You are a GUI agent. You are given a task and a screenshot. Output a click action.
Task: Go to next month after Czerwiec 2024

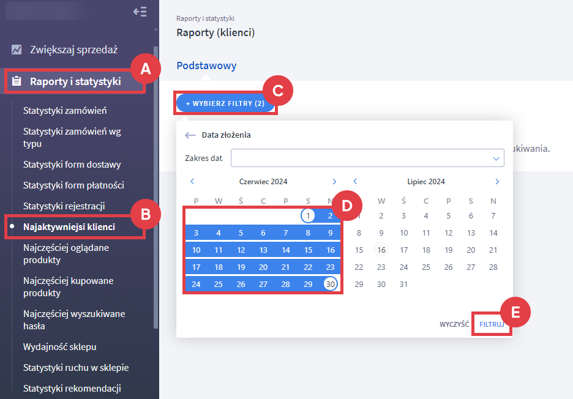[334, 182]
